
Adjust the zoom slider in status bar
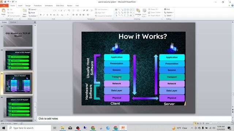pos(219,123)
